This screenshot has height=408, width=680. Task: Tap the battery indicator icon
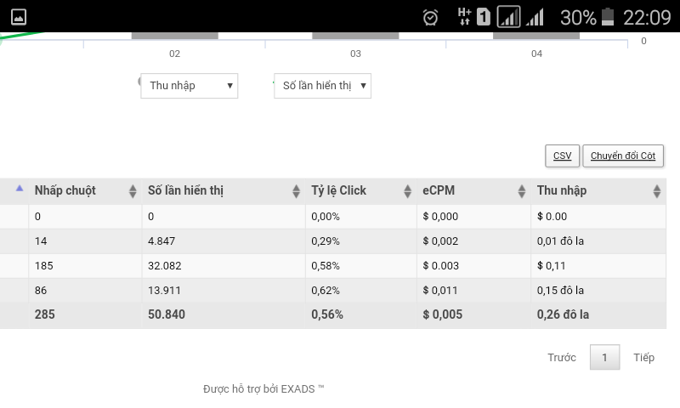pyautogui.click(x=607, y=16)
